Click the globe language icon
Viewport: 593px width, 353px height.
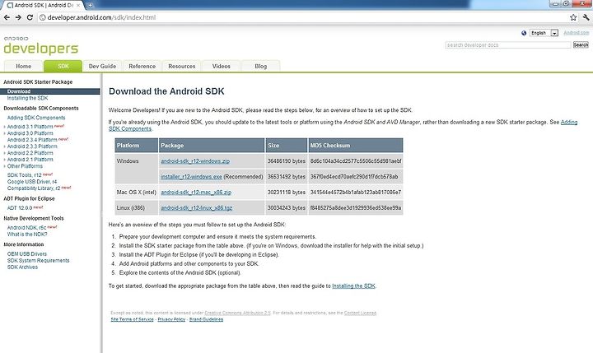pyautogui.click(x=524, y=33)
